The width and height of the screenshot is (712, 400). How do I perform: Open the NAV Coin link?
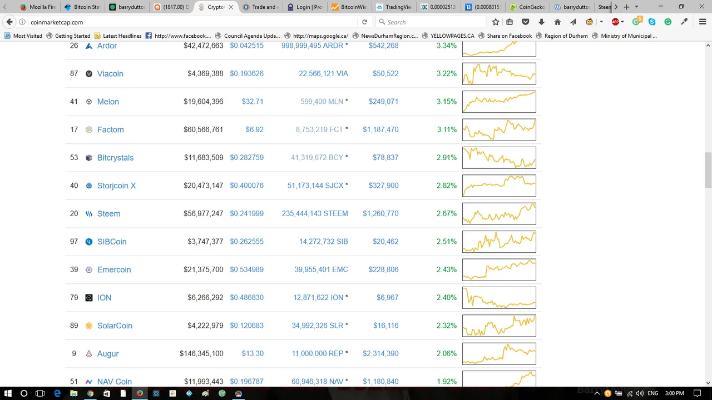[115, 382]
